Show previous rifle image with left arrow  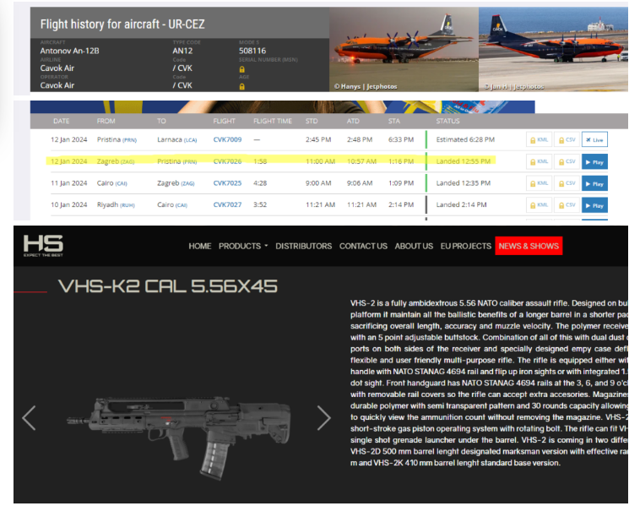(x=30, y=418)
